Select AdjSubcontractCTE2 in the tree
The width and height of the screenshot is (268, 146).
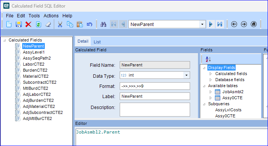(43, 112)
